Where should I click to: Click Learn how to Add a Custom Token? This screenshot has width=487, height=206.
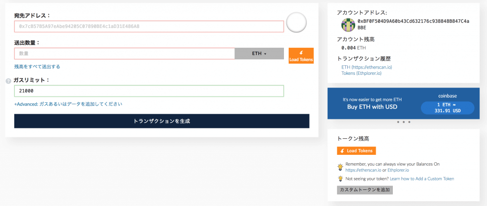pos(422,179)
